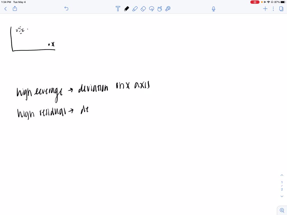Open the three-dot overflow menu

pos(273,9)
